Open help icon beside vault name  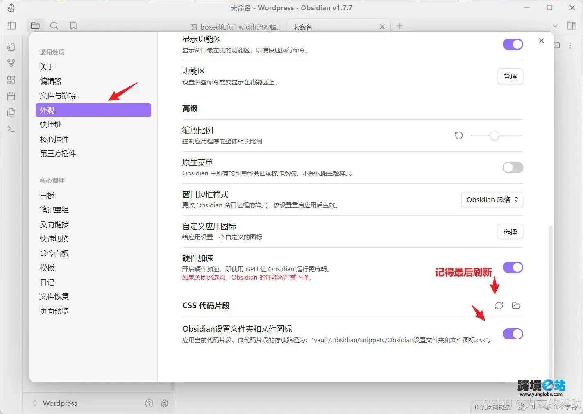[149, 403]
